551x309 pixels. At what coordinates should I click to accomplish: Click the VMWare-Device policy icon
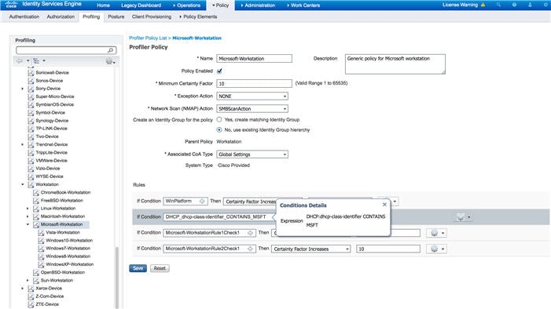31,161
